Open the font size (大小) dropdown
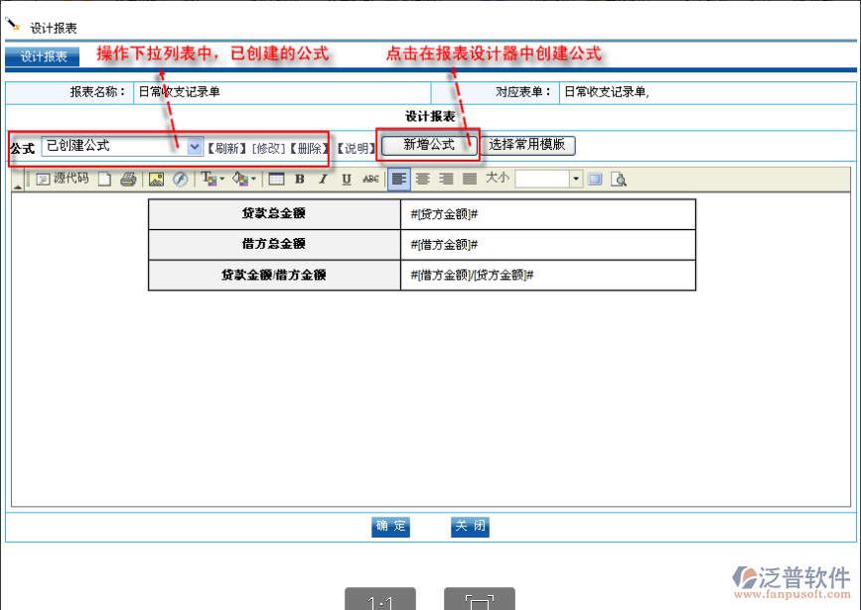The image size is (861, 610). (576, 180)
